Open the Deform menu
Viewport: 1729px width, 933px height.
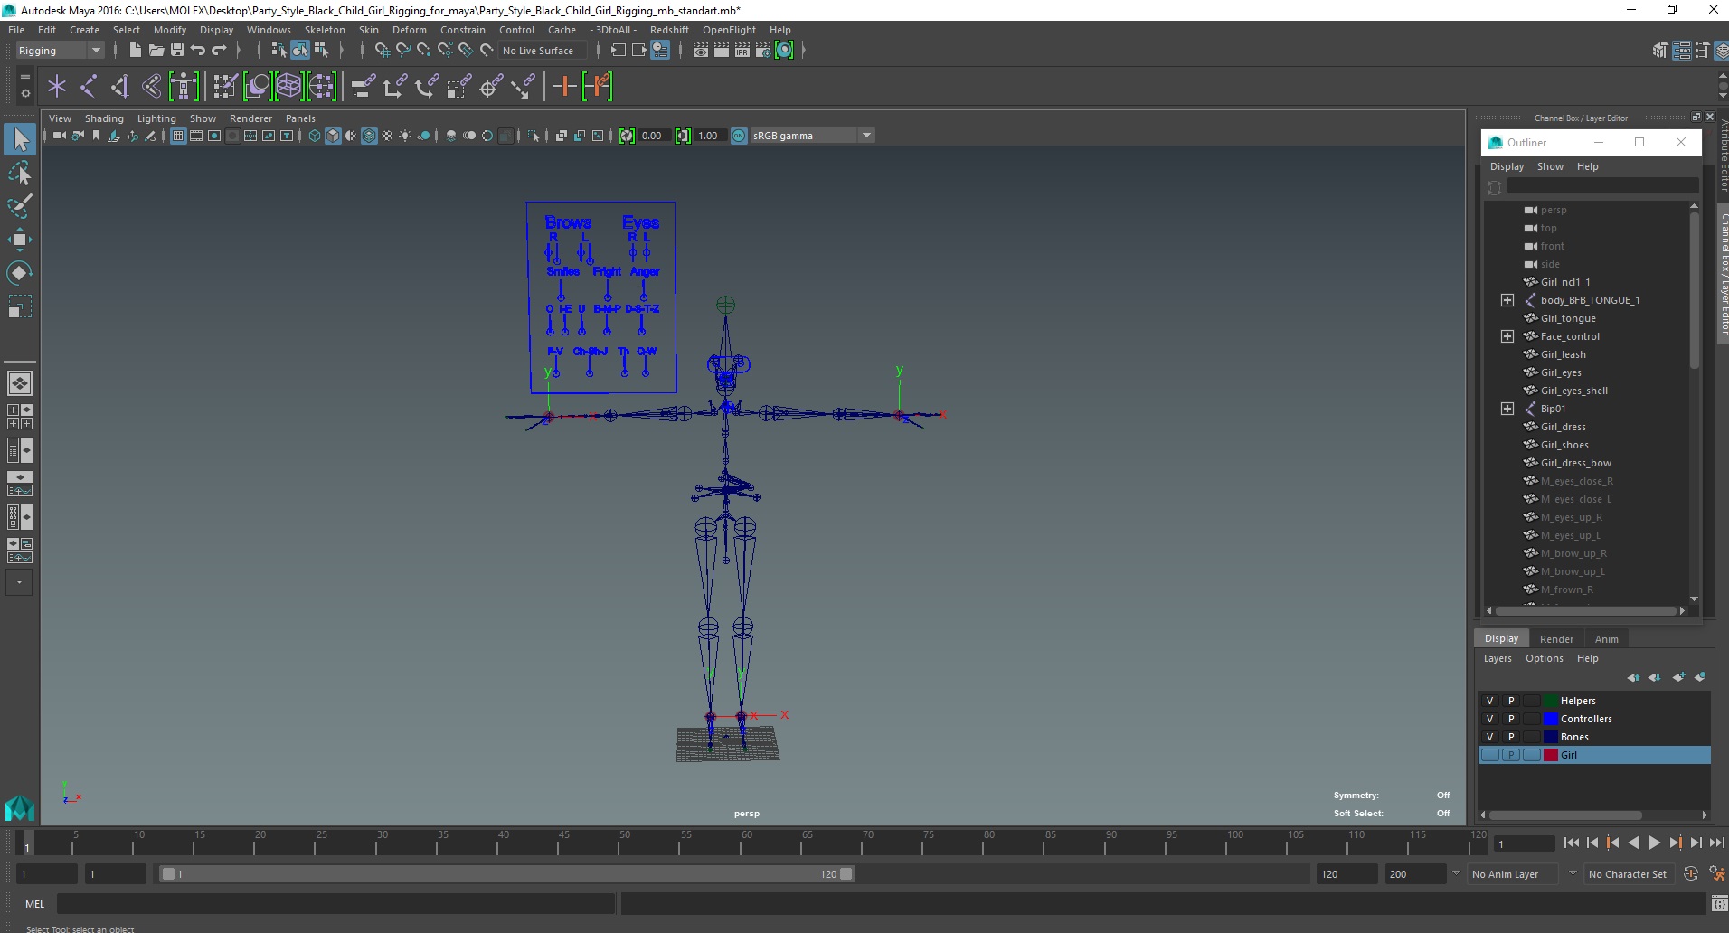pos(409,30)
